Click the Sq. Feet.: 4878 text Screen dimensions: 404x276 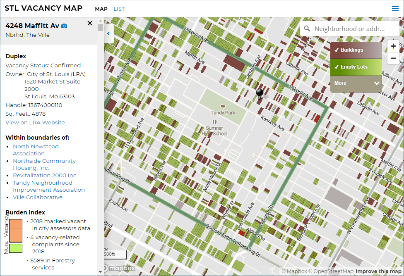point(26,114)
